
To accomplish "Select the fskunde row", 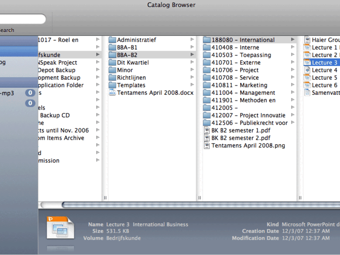I will tap(70, 55).
